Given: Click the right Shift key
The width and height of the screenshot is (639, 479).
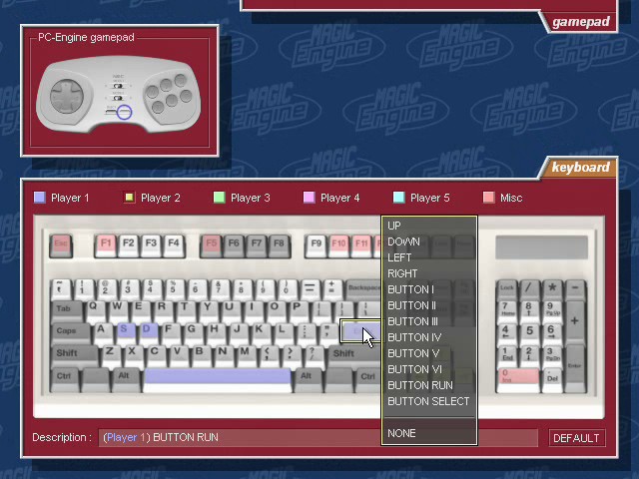Looking at the screenshot, I should pos(355,355).
